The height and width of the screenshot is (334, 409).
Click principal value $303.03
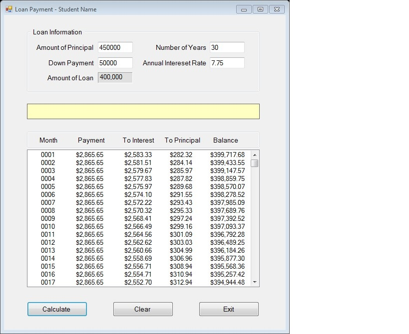181,242
